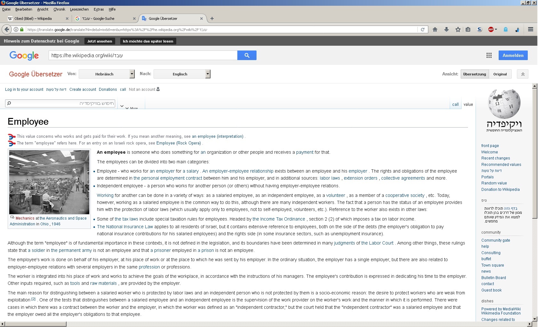Click the blue figure extension icon in the toolbar
538x327 pixels.
click(517, 29)
